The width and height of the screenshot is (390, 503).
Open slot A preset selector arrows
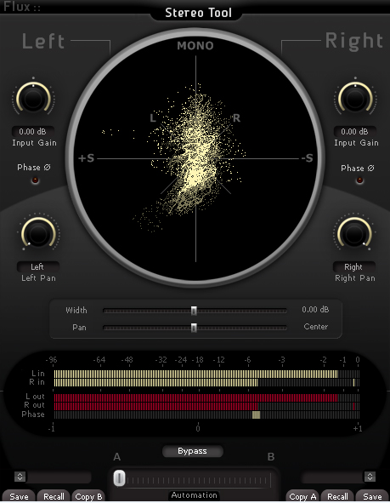(20, 477)
